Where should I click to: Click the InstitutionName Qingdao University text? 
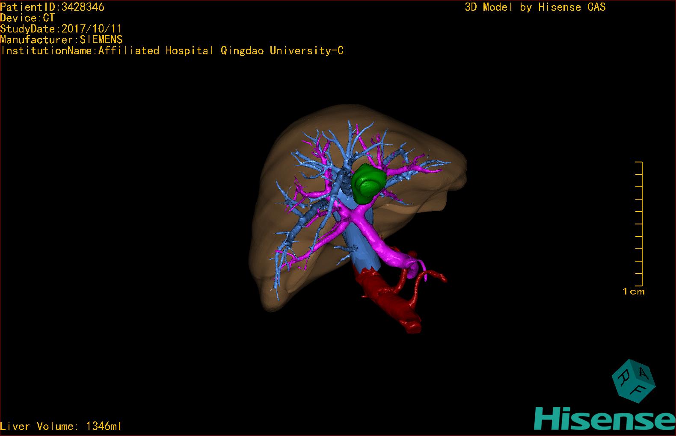(172, 51)
